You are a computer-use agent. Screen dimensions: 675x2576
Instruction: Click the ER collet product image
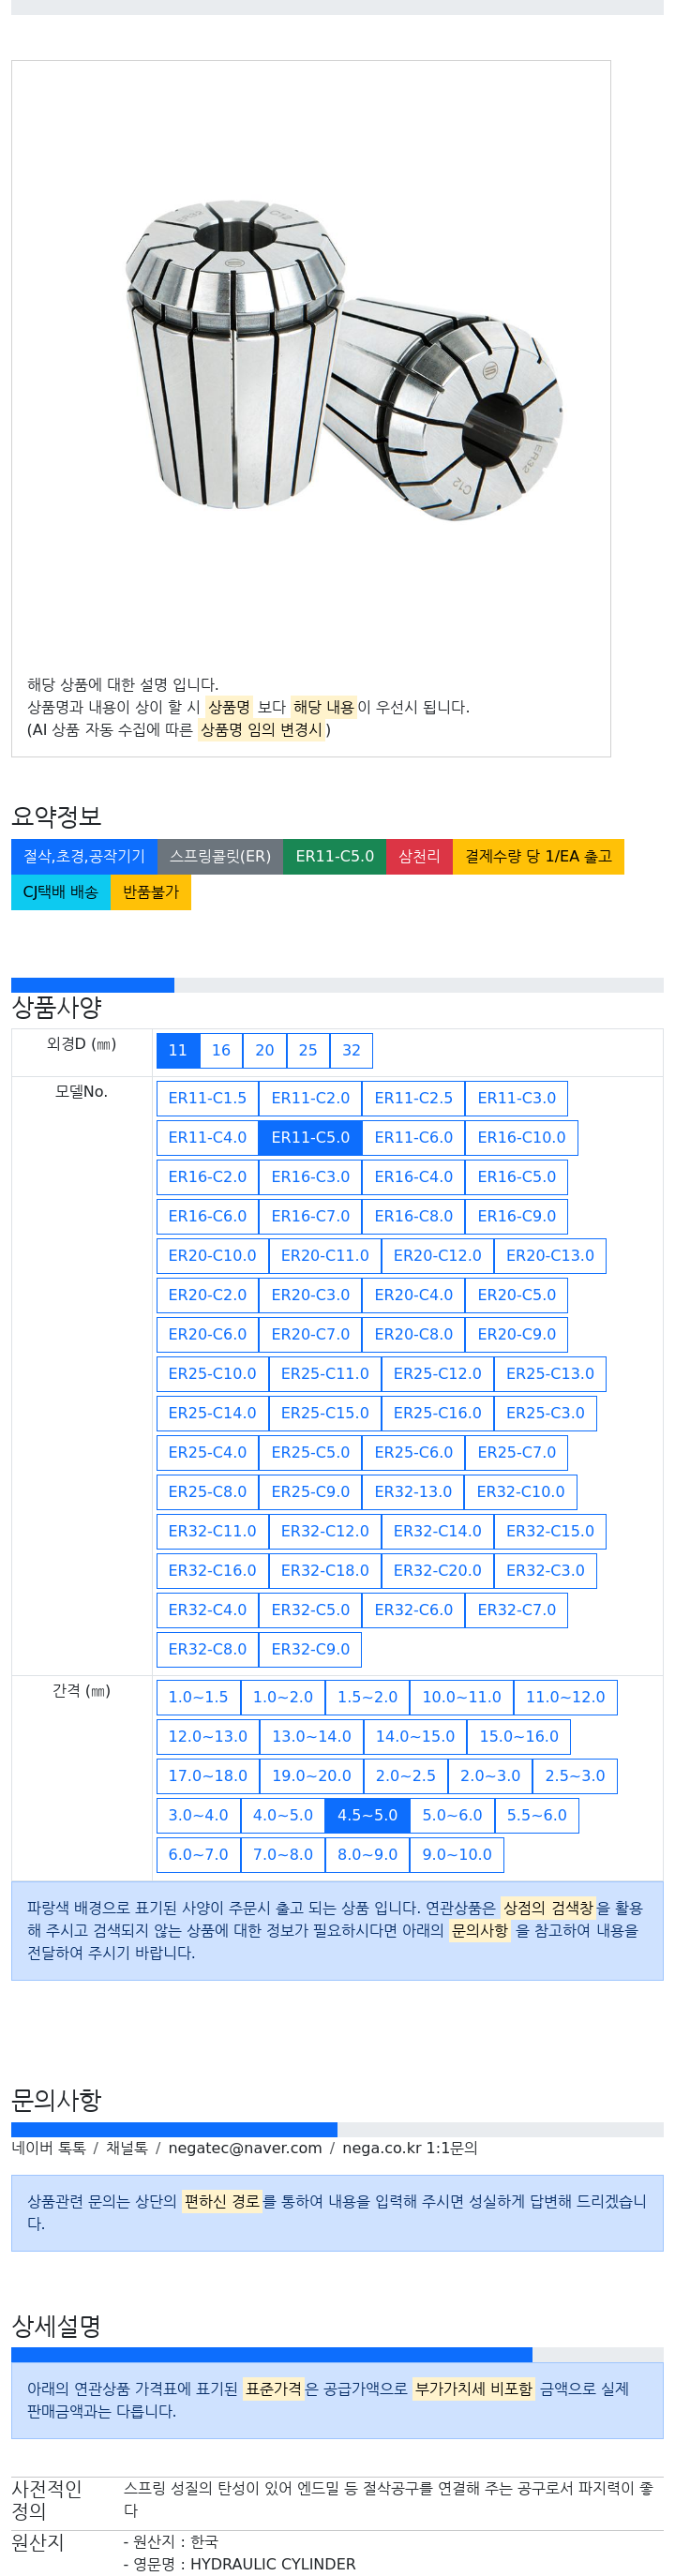[343, 358]
